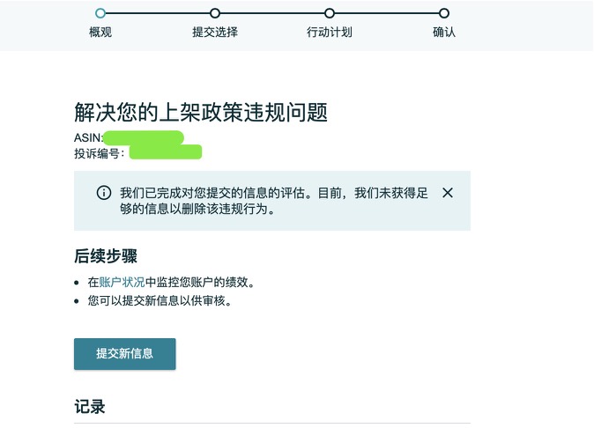Image resolution: width=594 pixels, height=428 pixels.
Task: Click the 提交新信息 button
Action: click(124, 354)
